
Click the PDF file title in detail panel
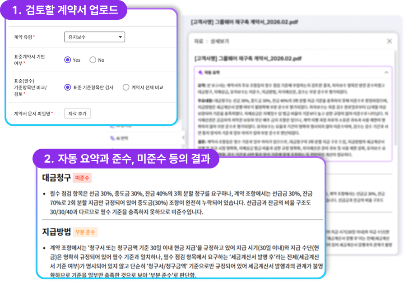click(248, 59)
